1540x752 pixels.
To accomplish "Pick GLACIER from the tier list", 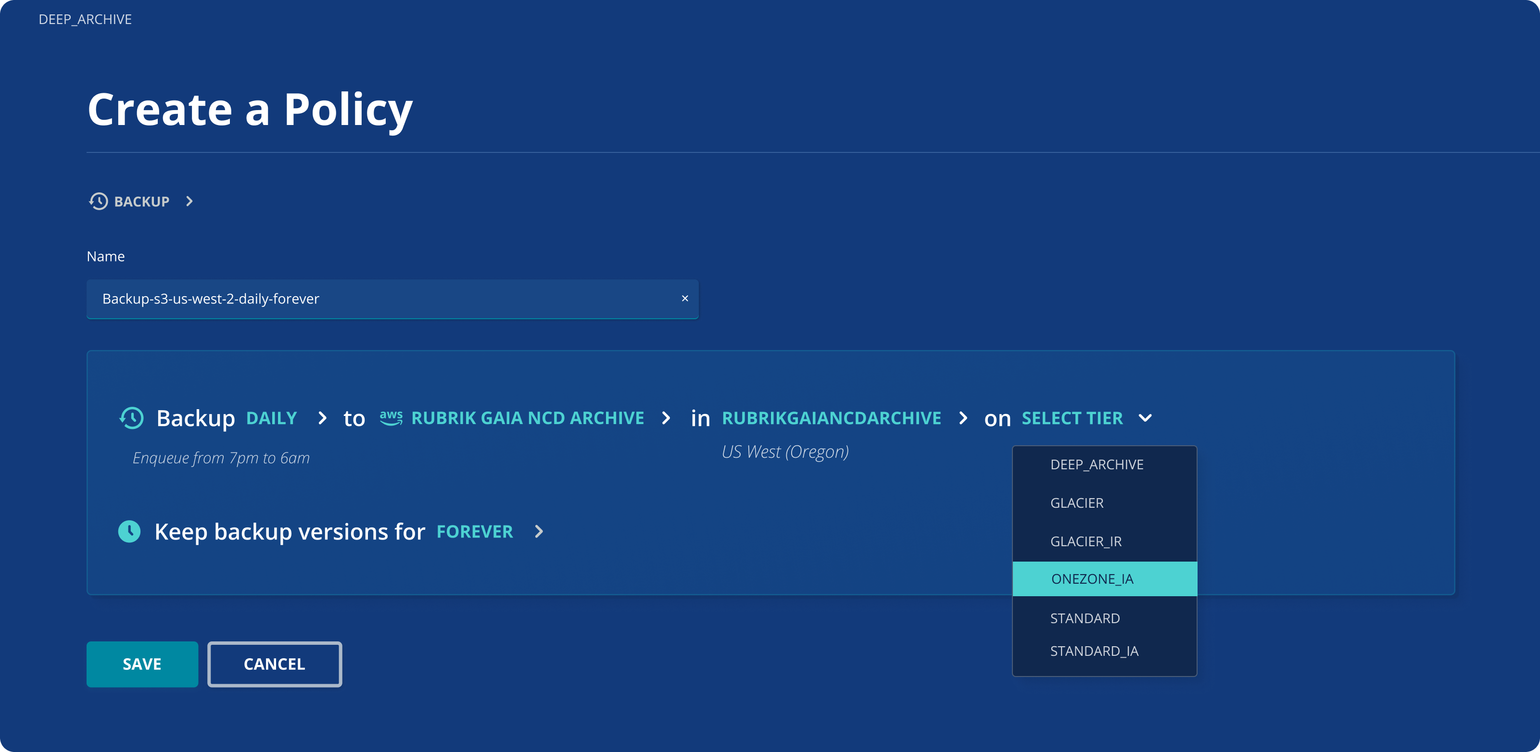I will click(1104, 503).
